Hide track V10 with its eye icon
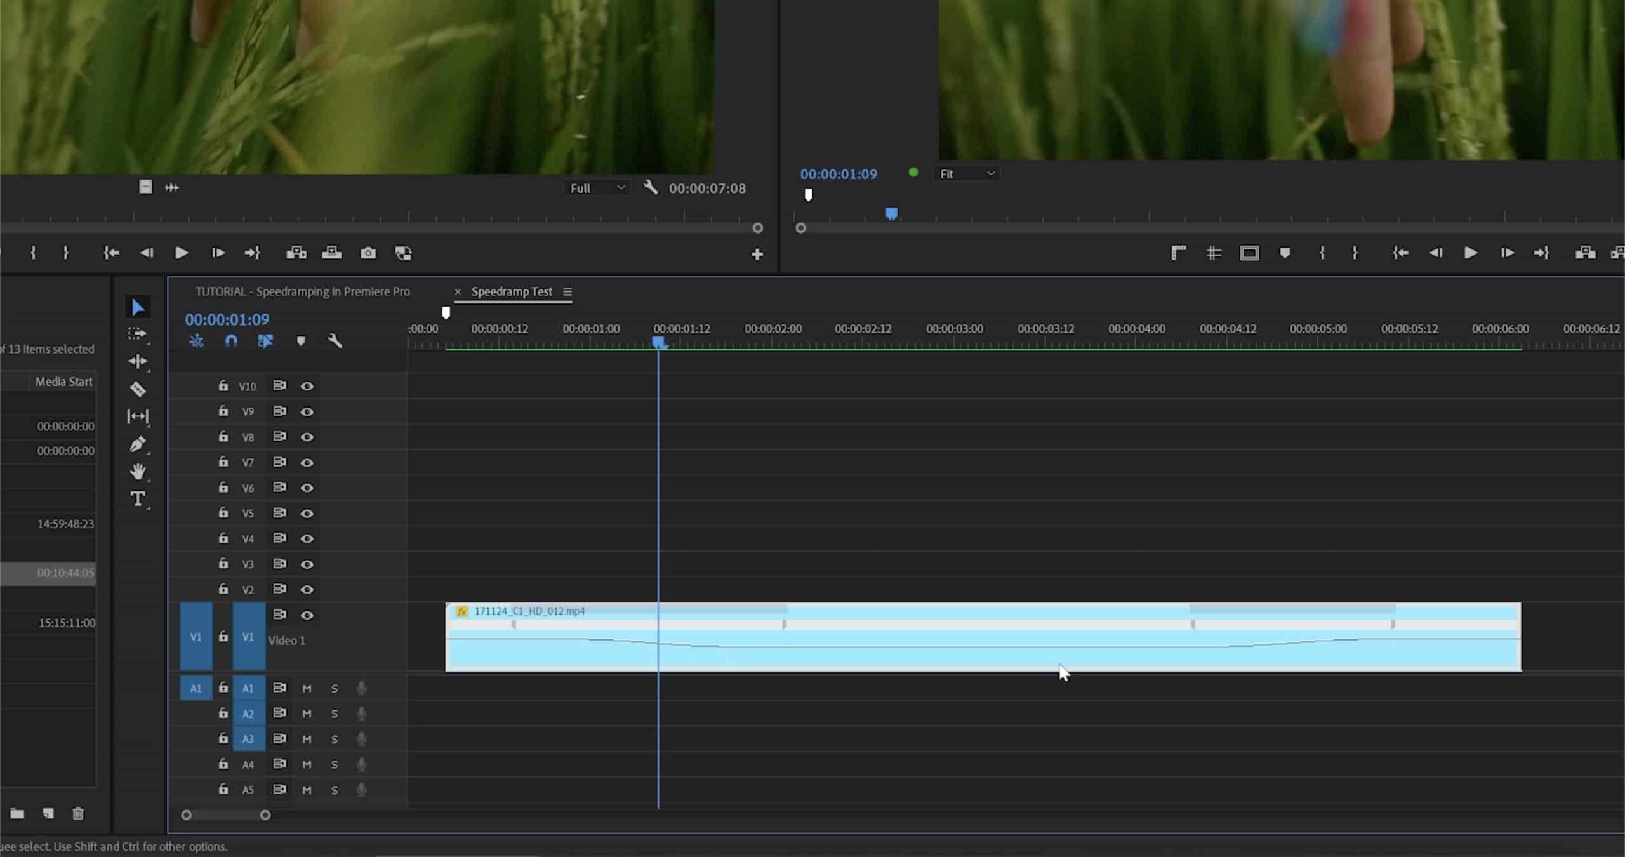1625x857 pixels. coord(307,386)
